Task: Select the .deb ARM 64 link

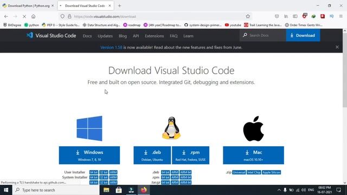Action: (x=185, y=172)
